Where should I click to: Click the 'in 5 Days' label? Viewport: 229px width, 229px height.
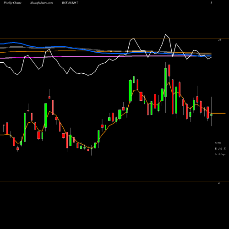coord(220,154)
